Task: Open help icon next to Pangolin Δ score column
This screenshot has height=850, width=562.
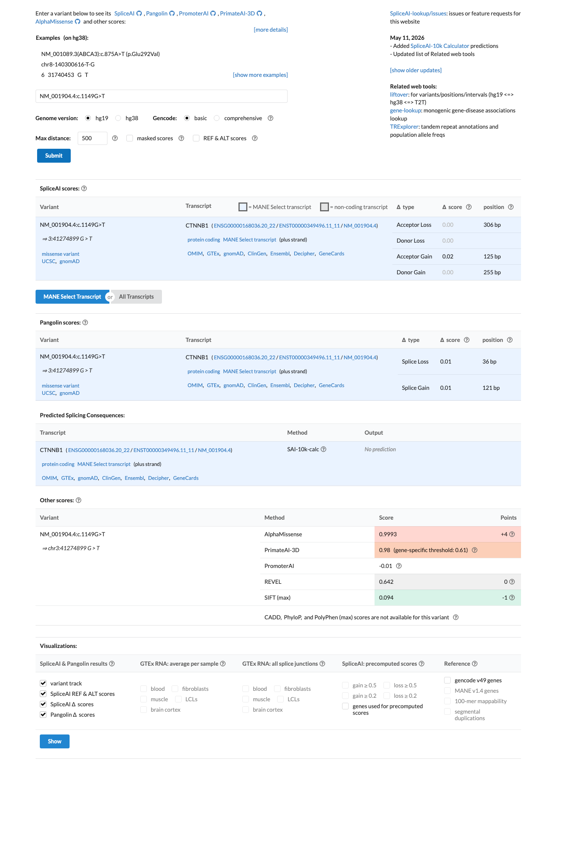Action: (467, 340)
